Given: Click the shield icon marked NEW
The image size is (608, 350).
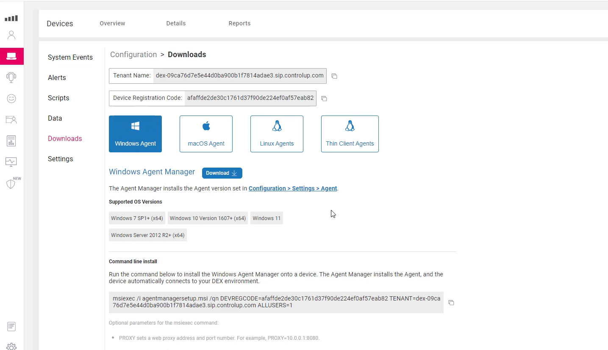Looking at the screenshot, I should click(11, 184).
